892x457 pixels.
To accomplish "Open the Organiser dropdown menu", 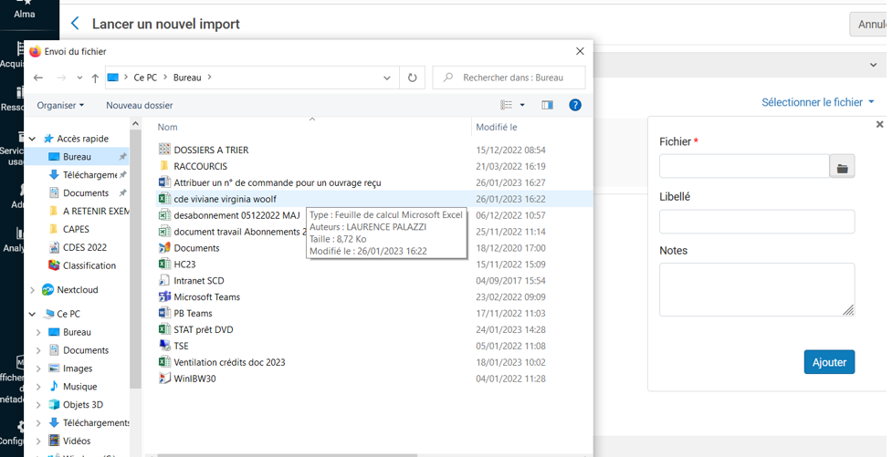I will click(60, 106).
